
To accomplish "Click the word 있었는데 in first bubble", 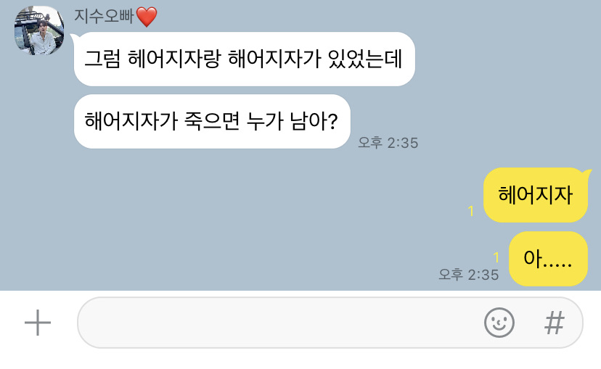I will coord(365,59).
